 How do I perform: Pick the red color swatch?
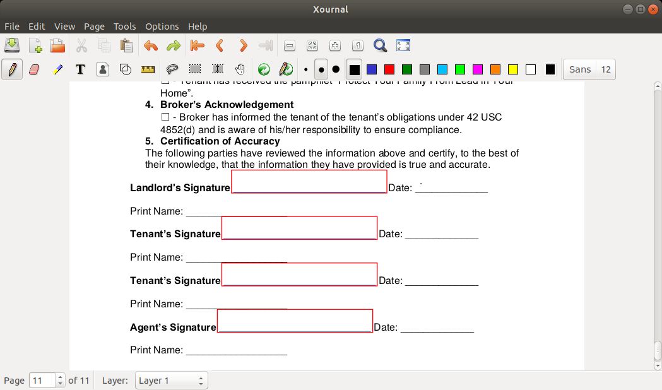pos(389,69)
